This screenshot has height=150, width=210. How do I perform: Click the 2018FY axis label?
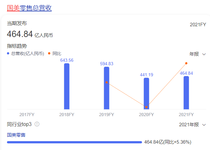coord(67,115)
